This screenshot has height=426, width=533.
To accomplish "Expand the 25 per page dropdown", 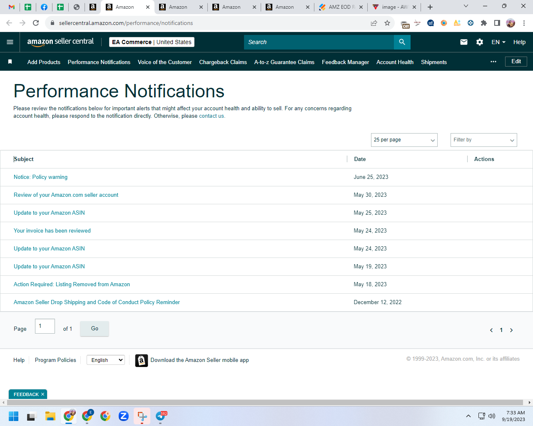I will tap(404, 140).
